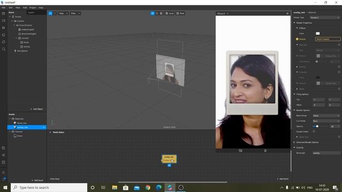Toggle the Double Sided checkbox
The image size is (342, 192).
pos(314,132)
